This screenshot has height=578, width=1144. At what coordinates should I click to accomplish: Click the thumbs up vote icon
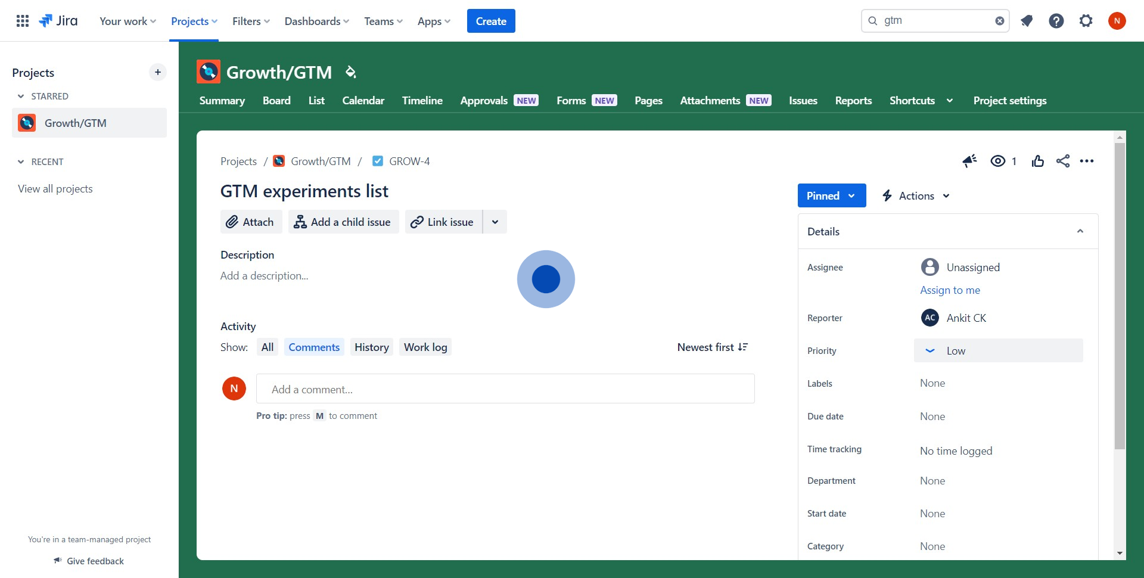[1038, 161]
